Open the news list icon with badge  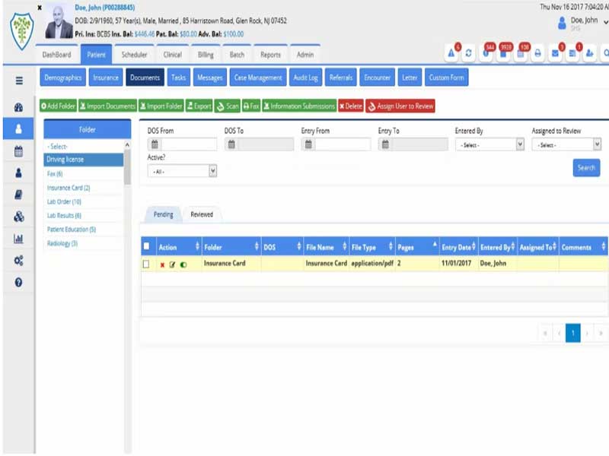572,53
